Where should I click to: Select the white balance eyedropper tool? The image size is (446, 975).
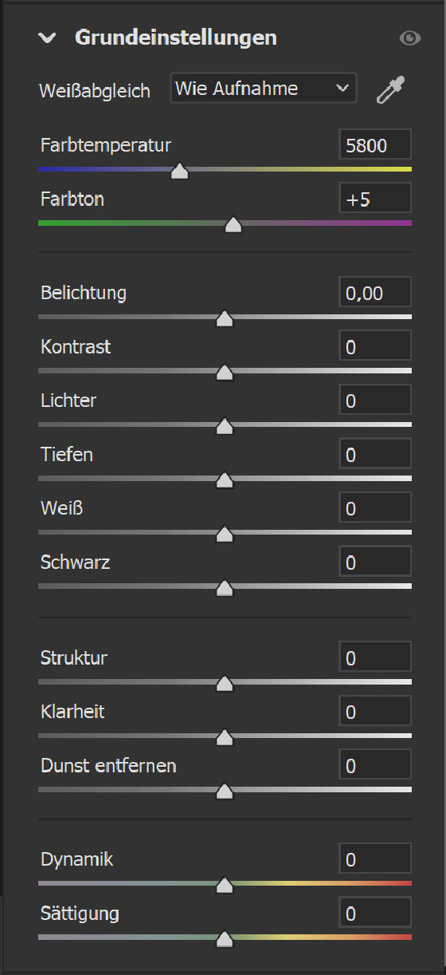coord(390,89)
